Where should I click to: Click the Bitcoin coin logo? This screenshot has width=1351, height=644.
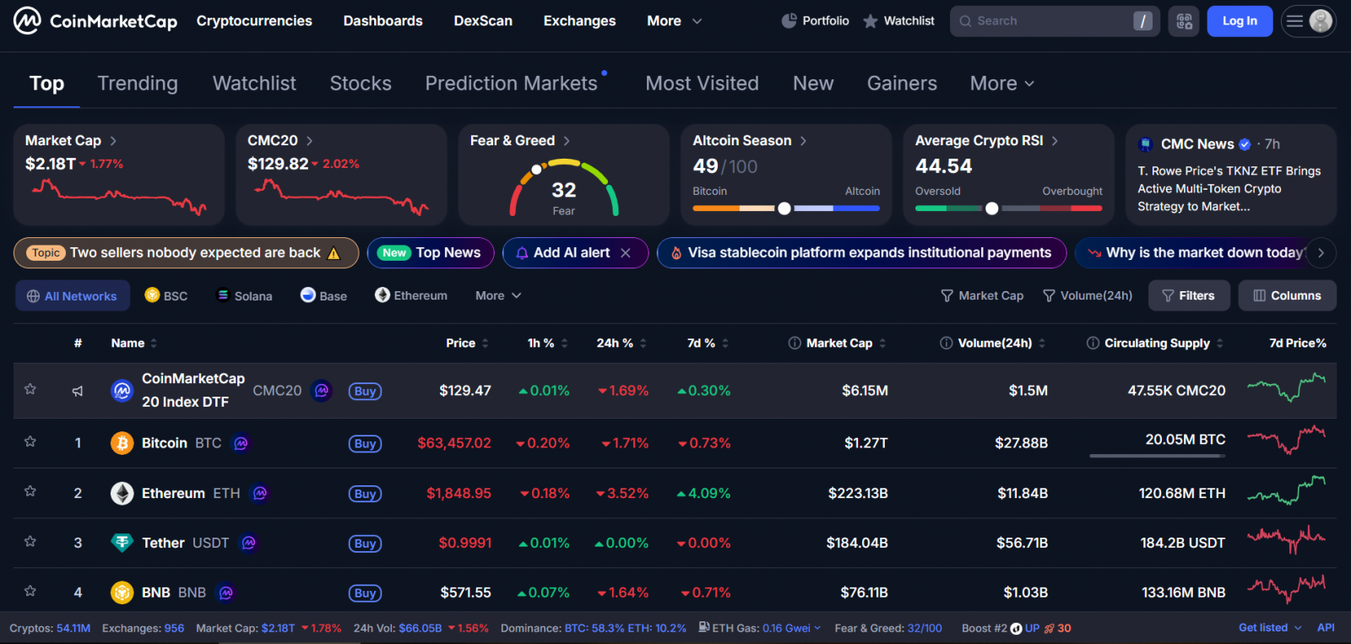coord(122,443)
